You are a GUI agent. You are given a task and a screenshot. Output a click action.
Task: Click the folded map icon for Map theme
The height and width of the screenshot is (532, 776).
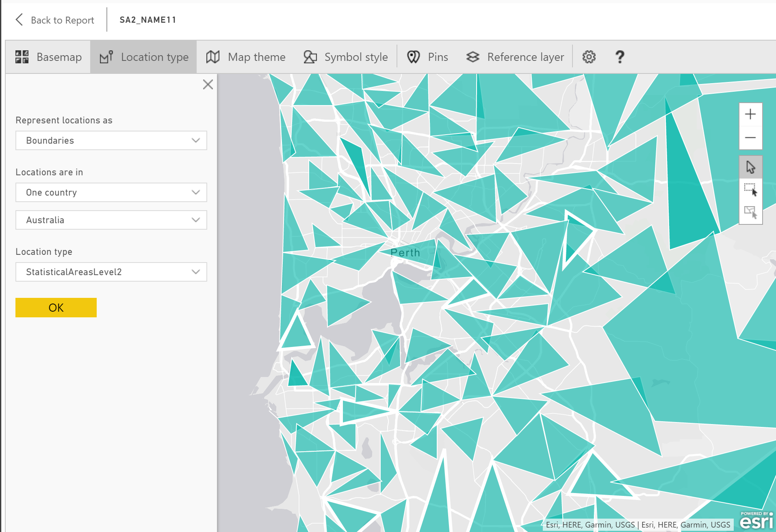213,57
